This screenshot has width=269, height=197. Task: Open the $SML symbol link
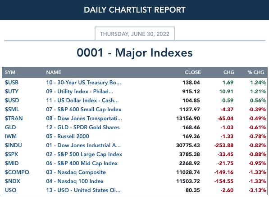coord(12,109)
